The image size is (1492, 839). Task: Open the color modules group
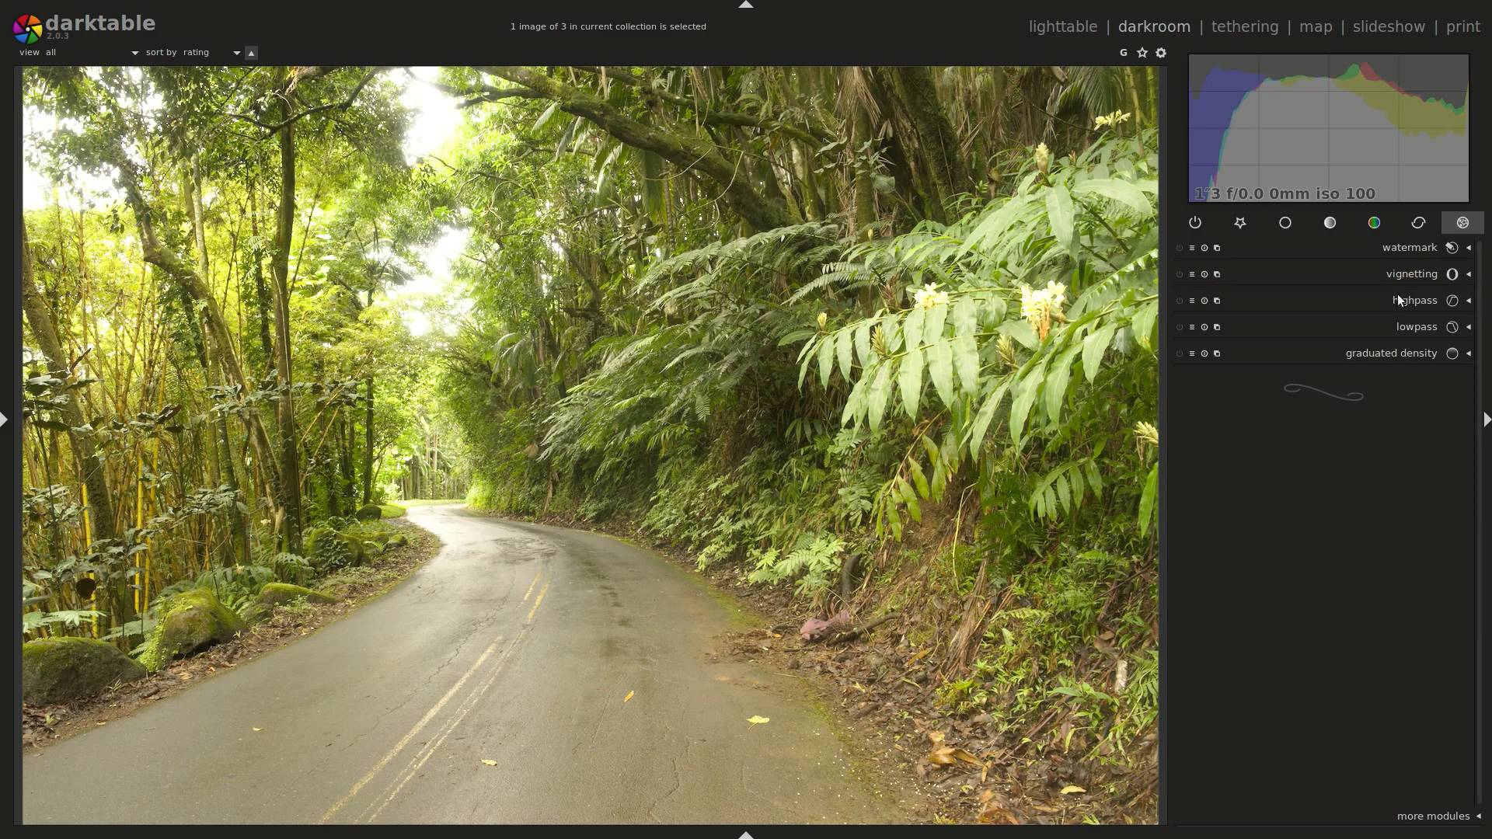[1374, 223]
